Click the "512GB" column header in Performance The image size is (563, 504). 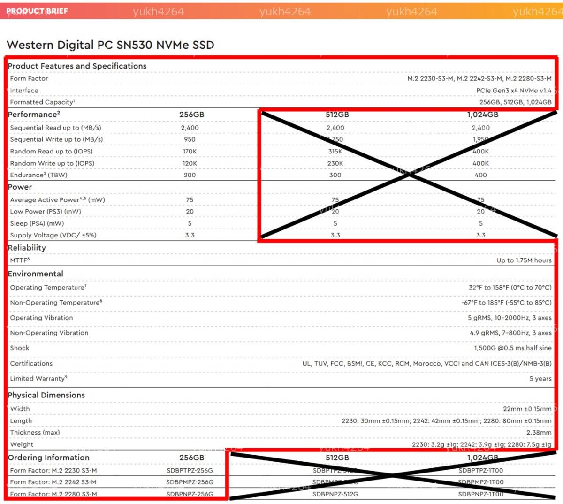pyautogui.click(x=337, y=115)
